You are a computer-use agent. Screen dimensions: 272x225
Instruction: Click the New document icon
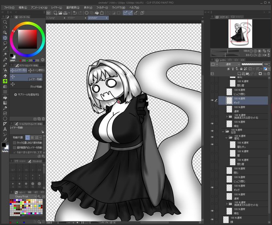tap(55, 13)
